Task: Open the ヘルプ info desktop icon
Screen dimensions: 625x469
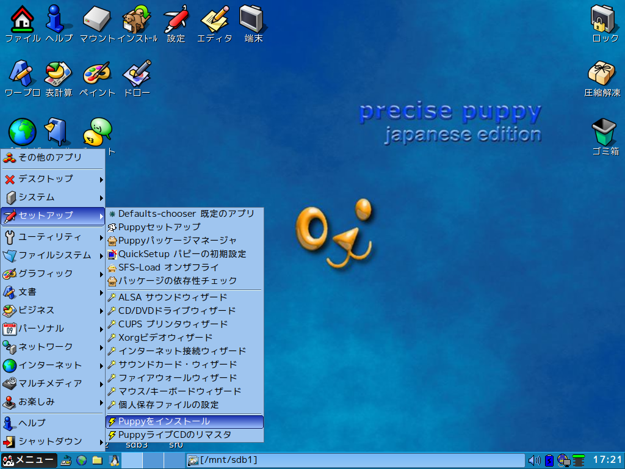Action: coord(58,20)
